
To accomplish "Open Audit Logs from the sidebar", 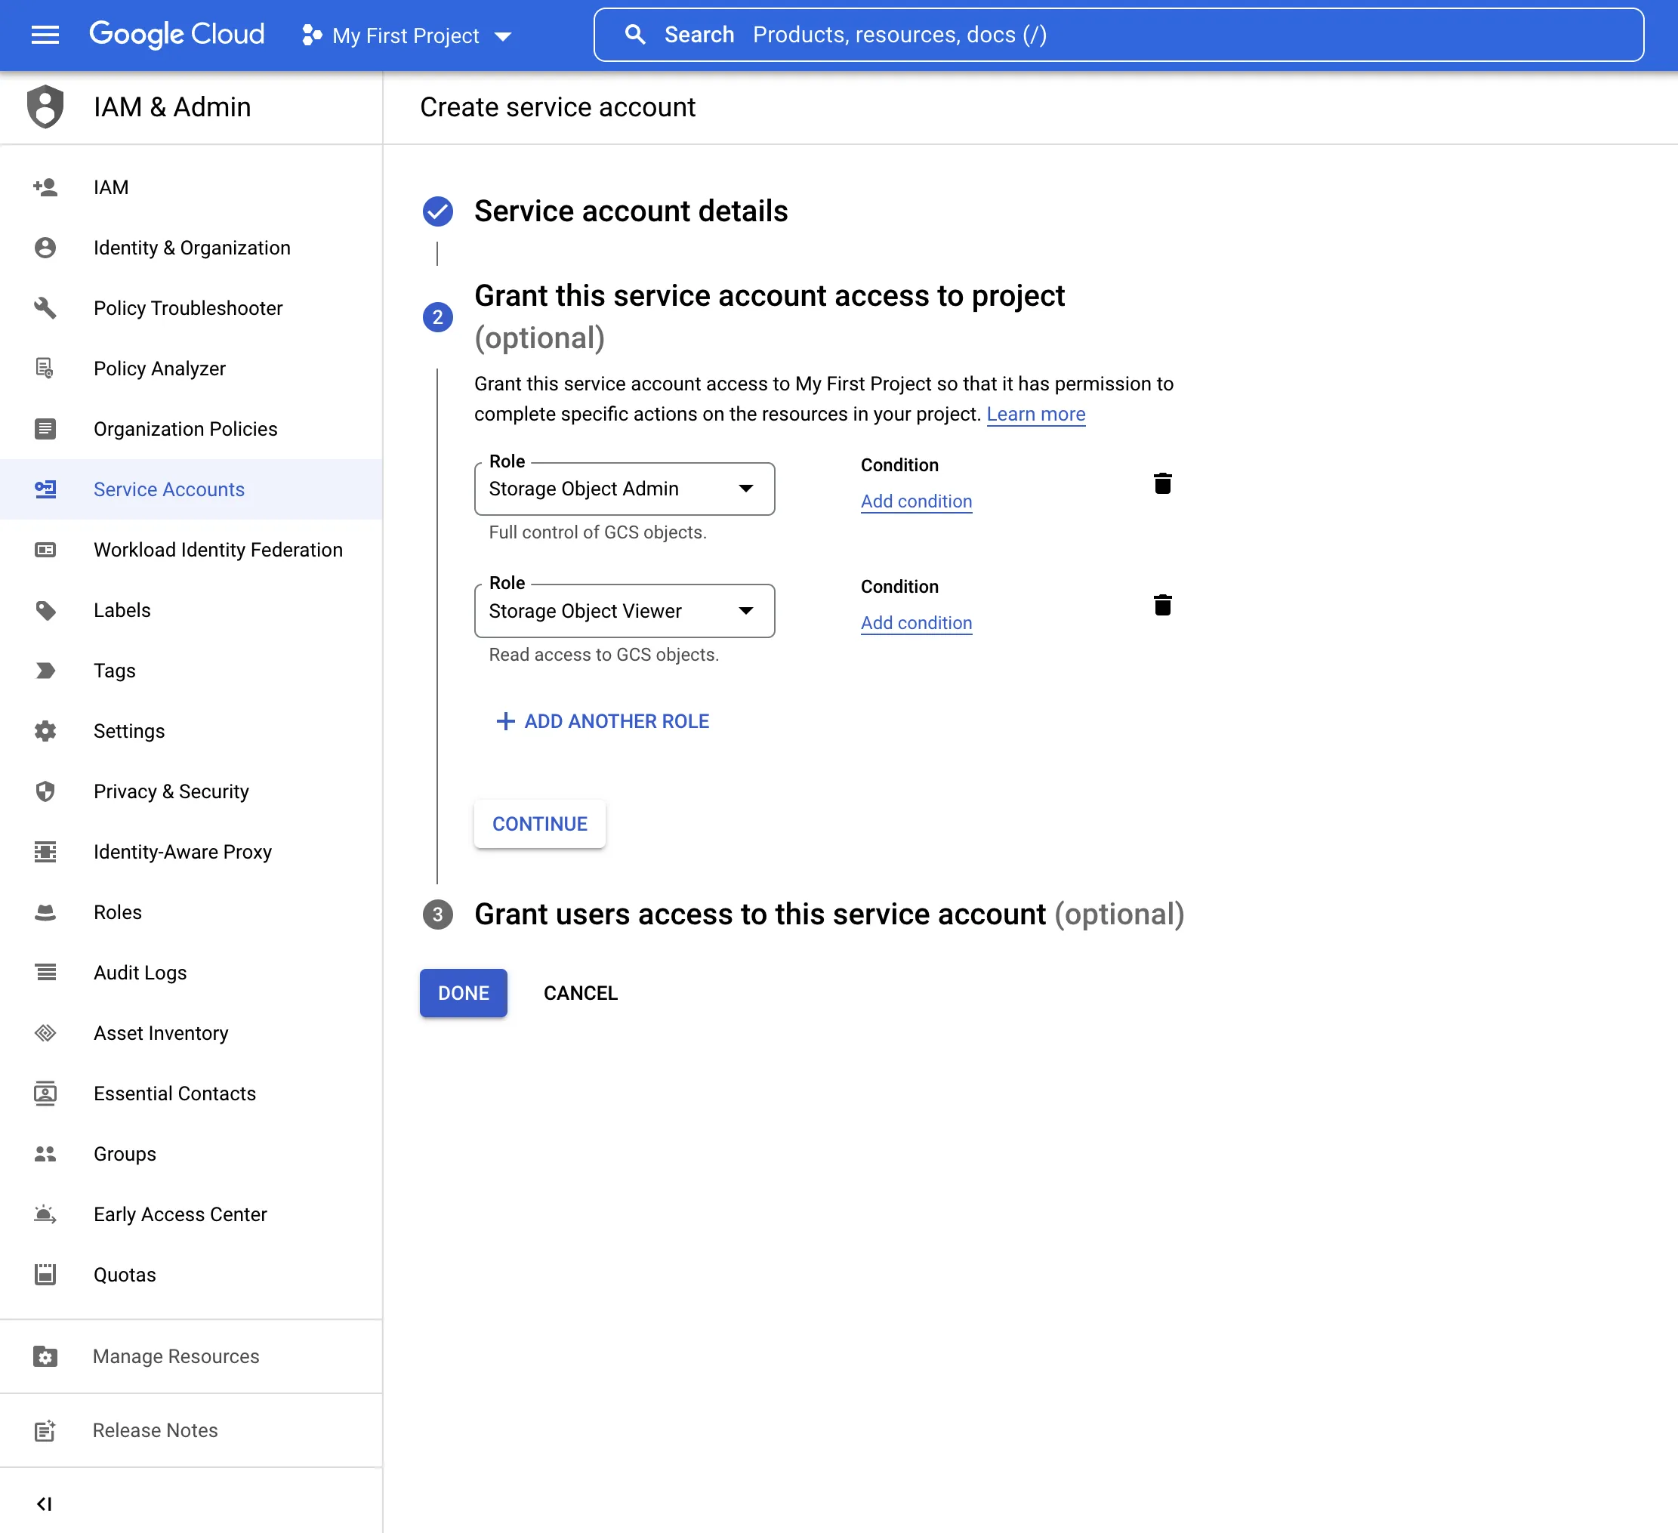I will 140,972.
